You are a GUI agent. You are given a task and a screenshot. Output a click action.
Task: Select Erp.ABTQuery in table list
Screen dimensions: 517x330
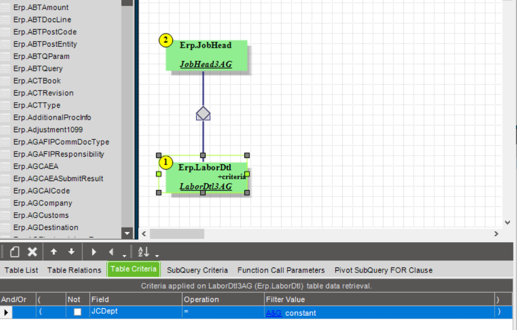38,68
